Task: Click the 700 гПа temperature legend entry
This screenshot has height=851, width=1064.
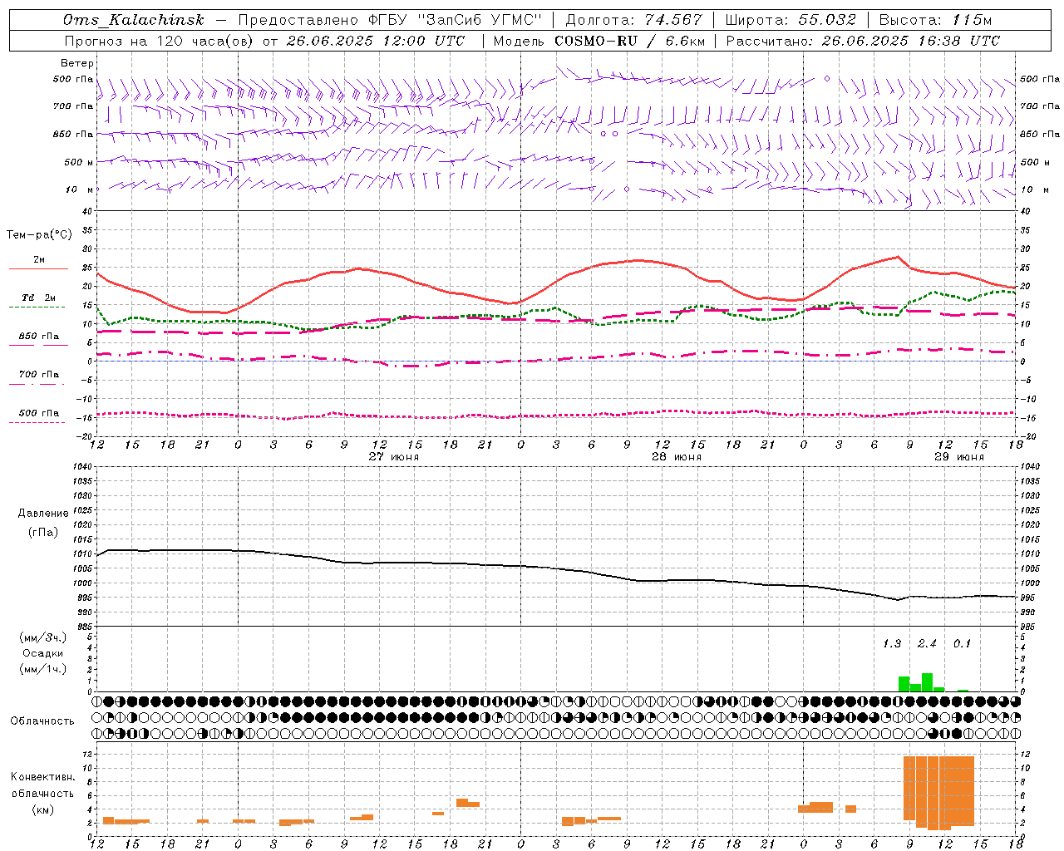Action: pos(39,375)
